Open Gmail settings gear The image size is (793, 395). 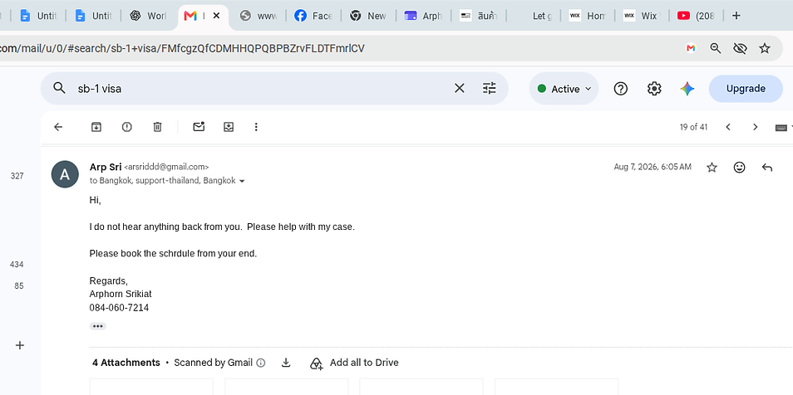(x=654, y=89)
